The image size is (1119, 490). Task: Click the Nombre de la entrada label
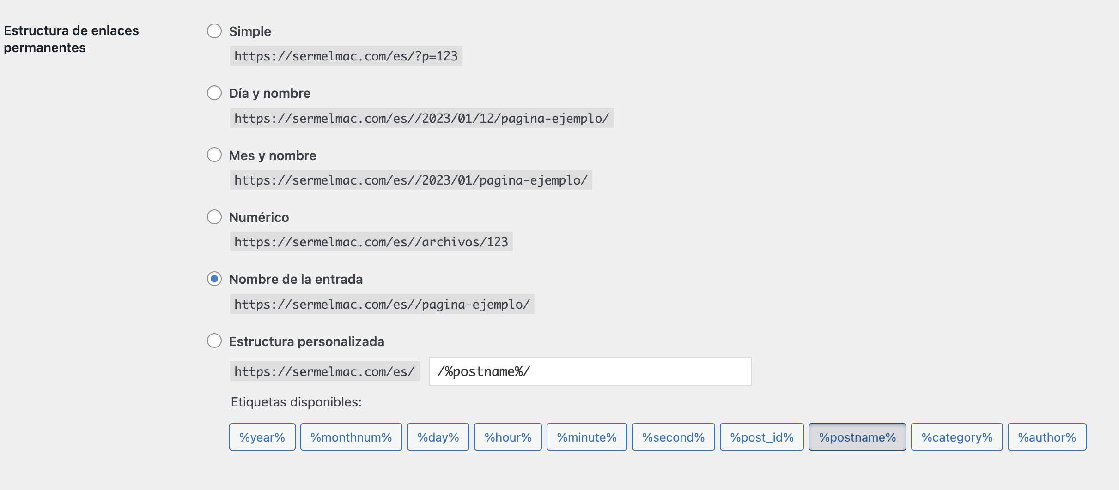pyautogui.click(x=296, y=279)
